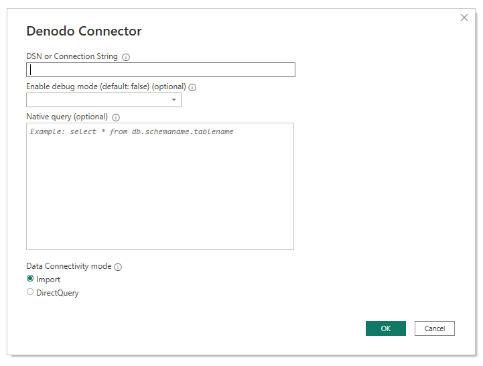Focus the DSN or Connection String text field
The image size is (483, 366).
coord(161,70)
